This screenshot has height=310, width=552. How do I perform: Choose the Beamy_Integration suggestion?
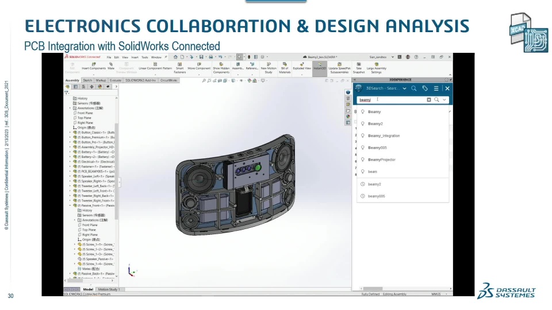pos(402,135)
